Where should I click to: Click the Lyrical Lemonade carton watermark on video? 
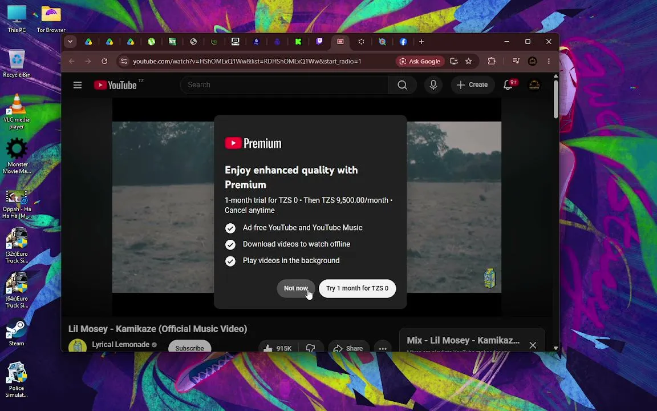(490, 278)
